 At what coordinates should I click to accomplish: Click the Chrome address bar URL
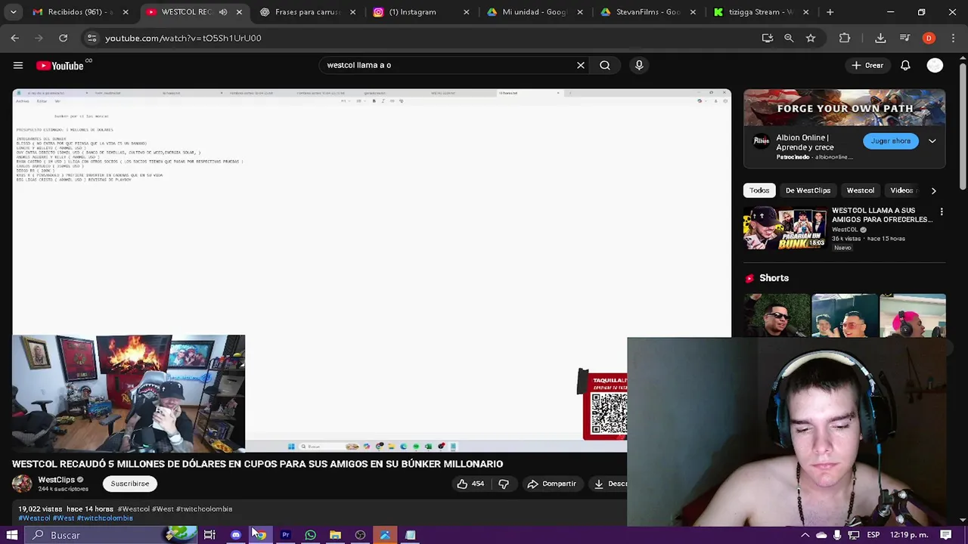183,38
